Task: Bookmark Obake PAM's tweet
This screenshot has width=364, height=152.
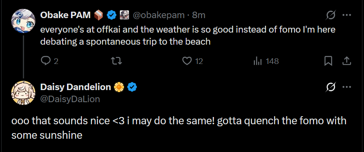Action: click(328, 61)
